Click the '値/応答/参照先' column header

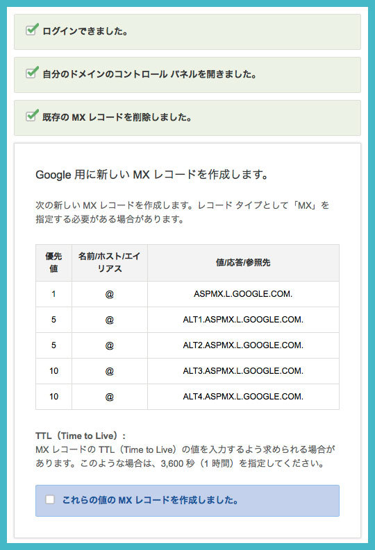click(x=243, y=263)
